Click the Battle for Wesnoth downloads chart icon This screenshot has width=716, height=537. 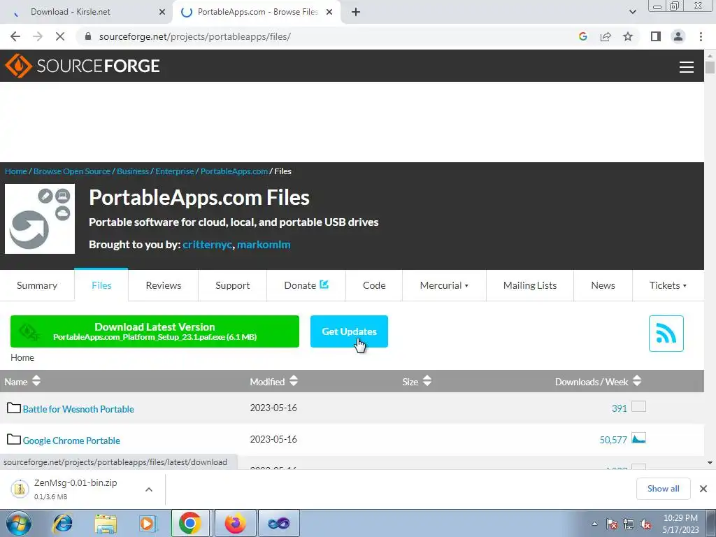pos(639,406)
